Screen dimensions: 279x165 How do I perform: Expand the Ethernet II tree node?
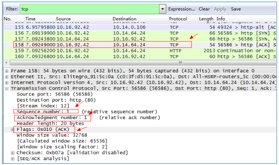click(7, 77)
